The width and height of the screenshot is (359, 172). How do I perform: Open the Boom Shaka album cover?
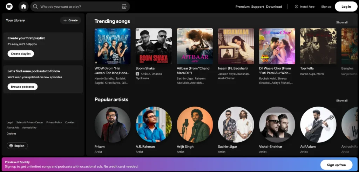tap(154, 46)
